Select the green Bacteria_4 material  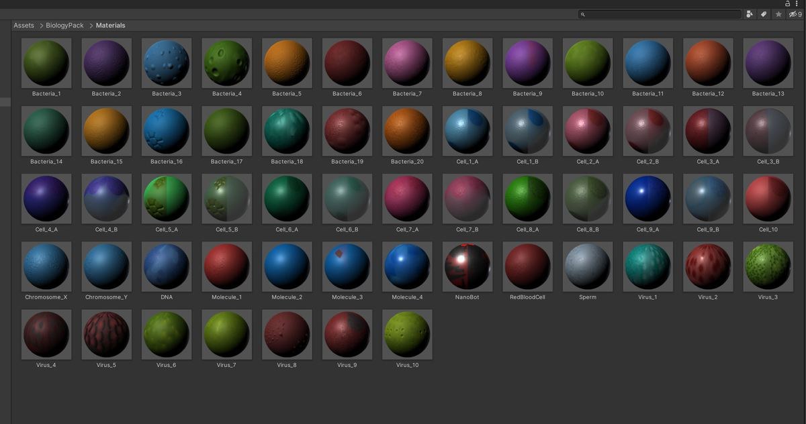pos(226,62)
